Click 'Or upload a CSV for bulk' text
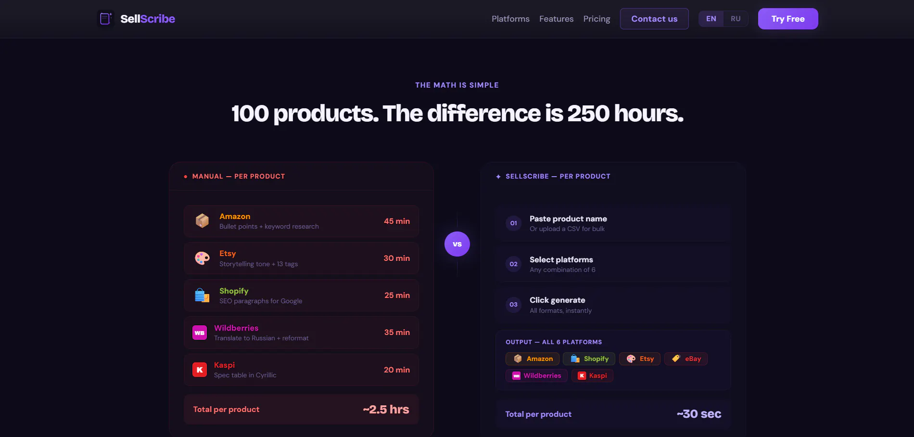 [567, 229]
